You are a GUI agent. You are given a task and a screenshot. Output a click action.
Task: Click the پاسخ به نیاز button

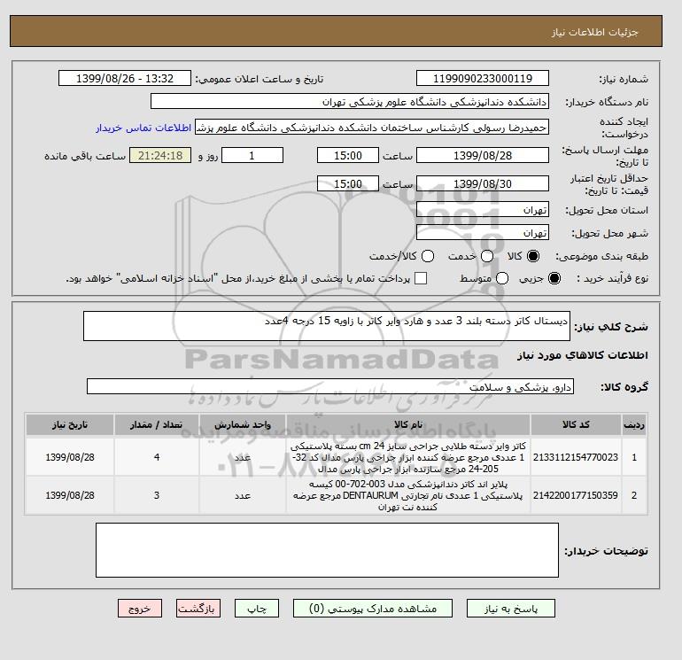click(511, 609)
